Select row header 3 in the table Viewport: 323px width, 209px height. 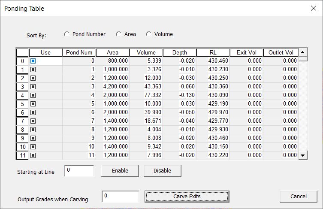pyautogui.click(x=22, y=87)
